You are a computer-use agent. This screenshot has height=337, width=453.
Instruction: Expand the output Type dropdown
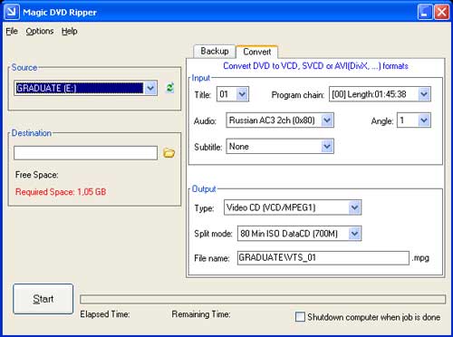(354, 207)
